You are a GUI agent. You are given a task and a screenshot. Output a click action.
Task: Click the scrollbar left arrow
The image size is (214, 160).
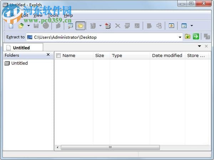pos(57,147)
